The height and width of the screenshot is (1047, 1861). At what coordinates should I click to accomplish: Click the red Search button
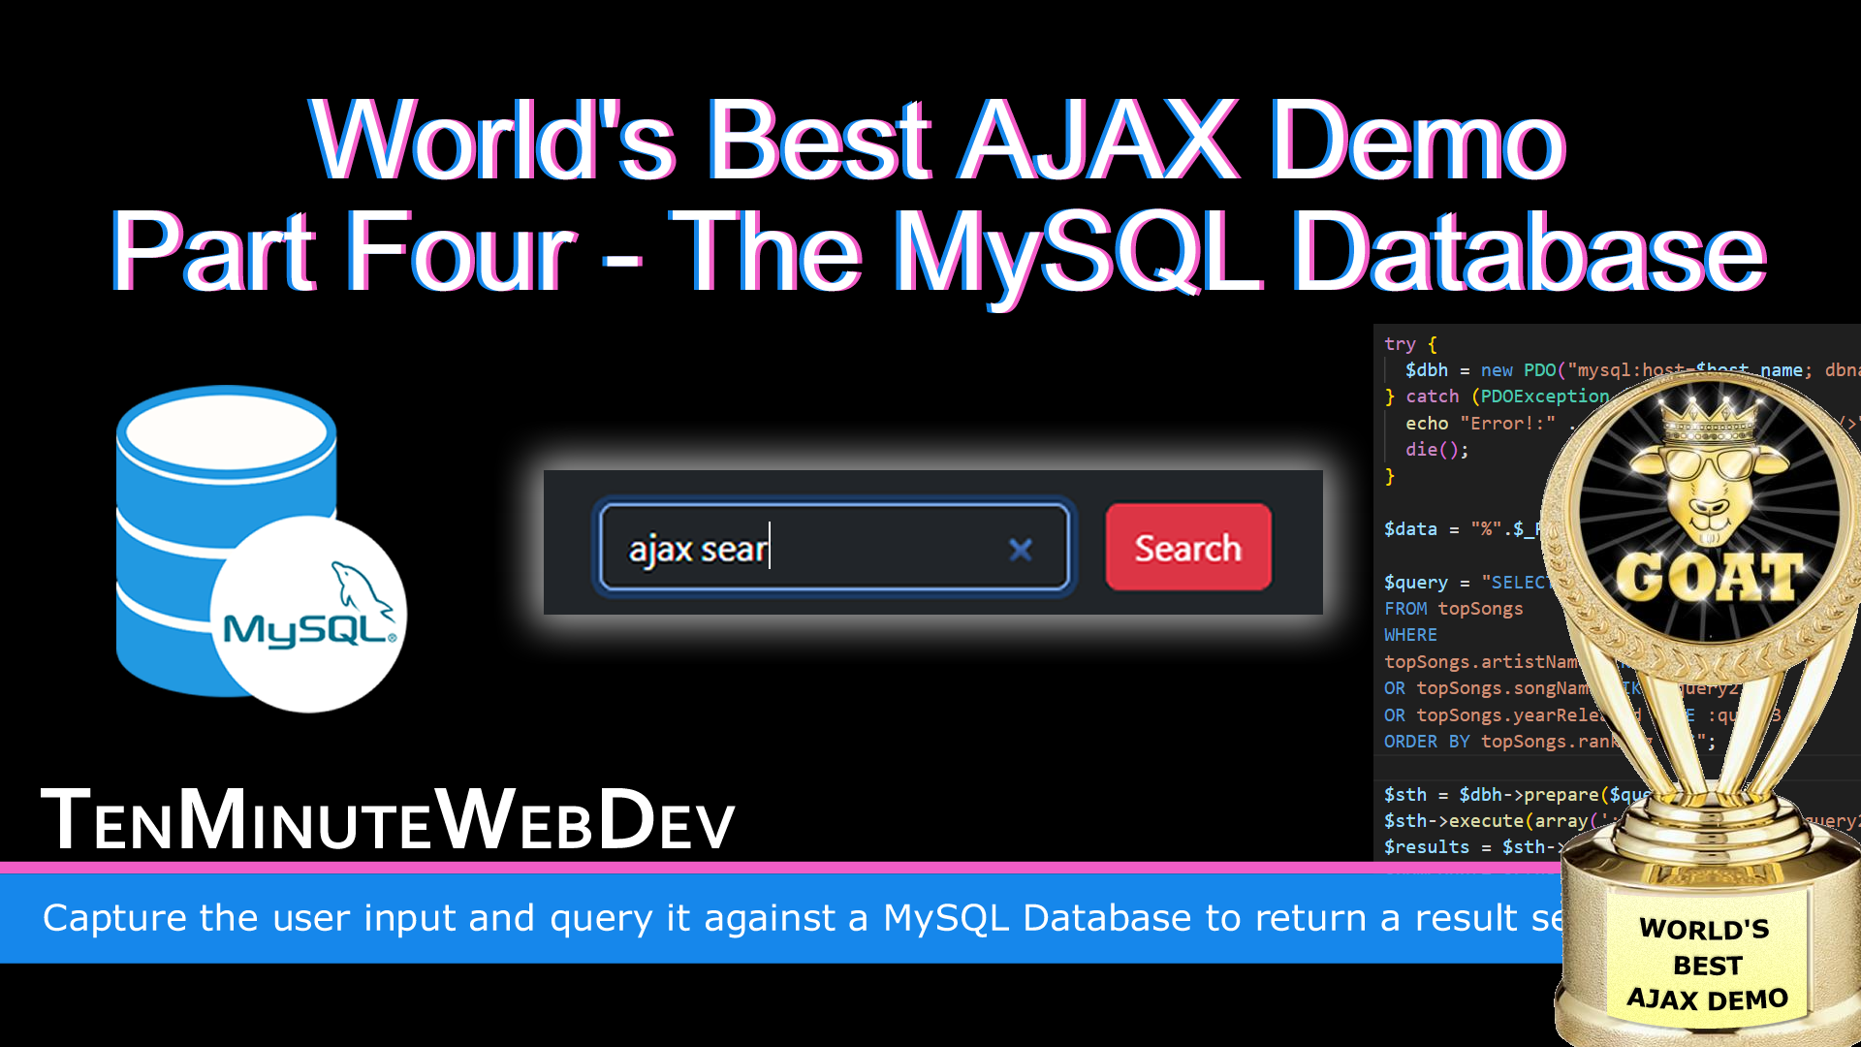[x=1187, y=548]
